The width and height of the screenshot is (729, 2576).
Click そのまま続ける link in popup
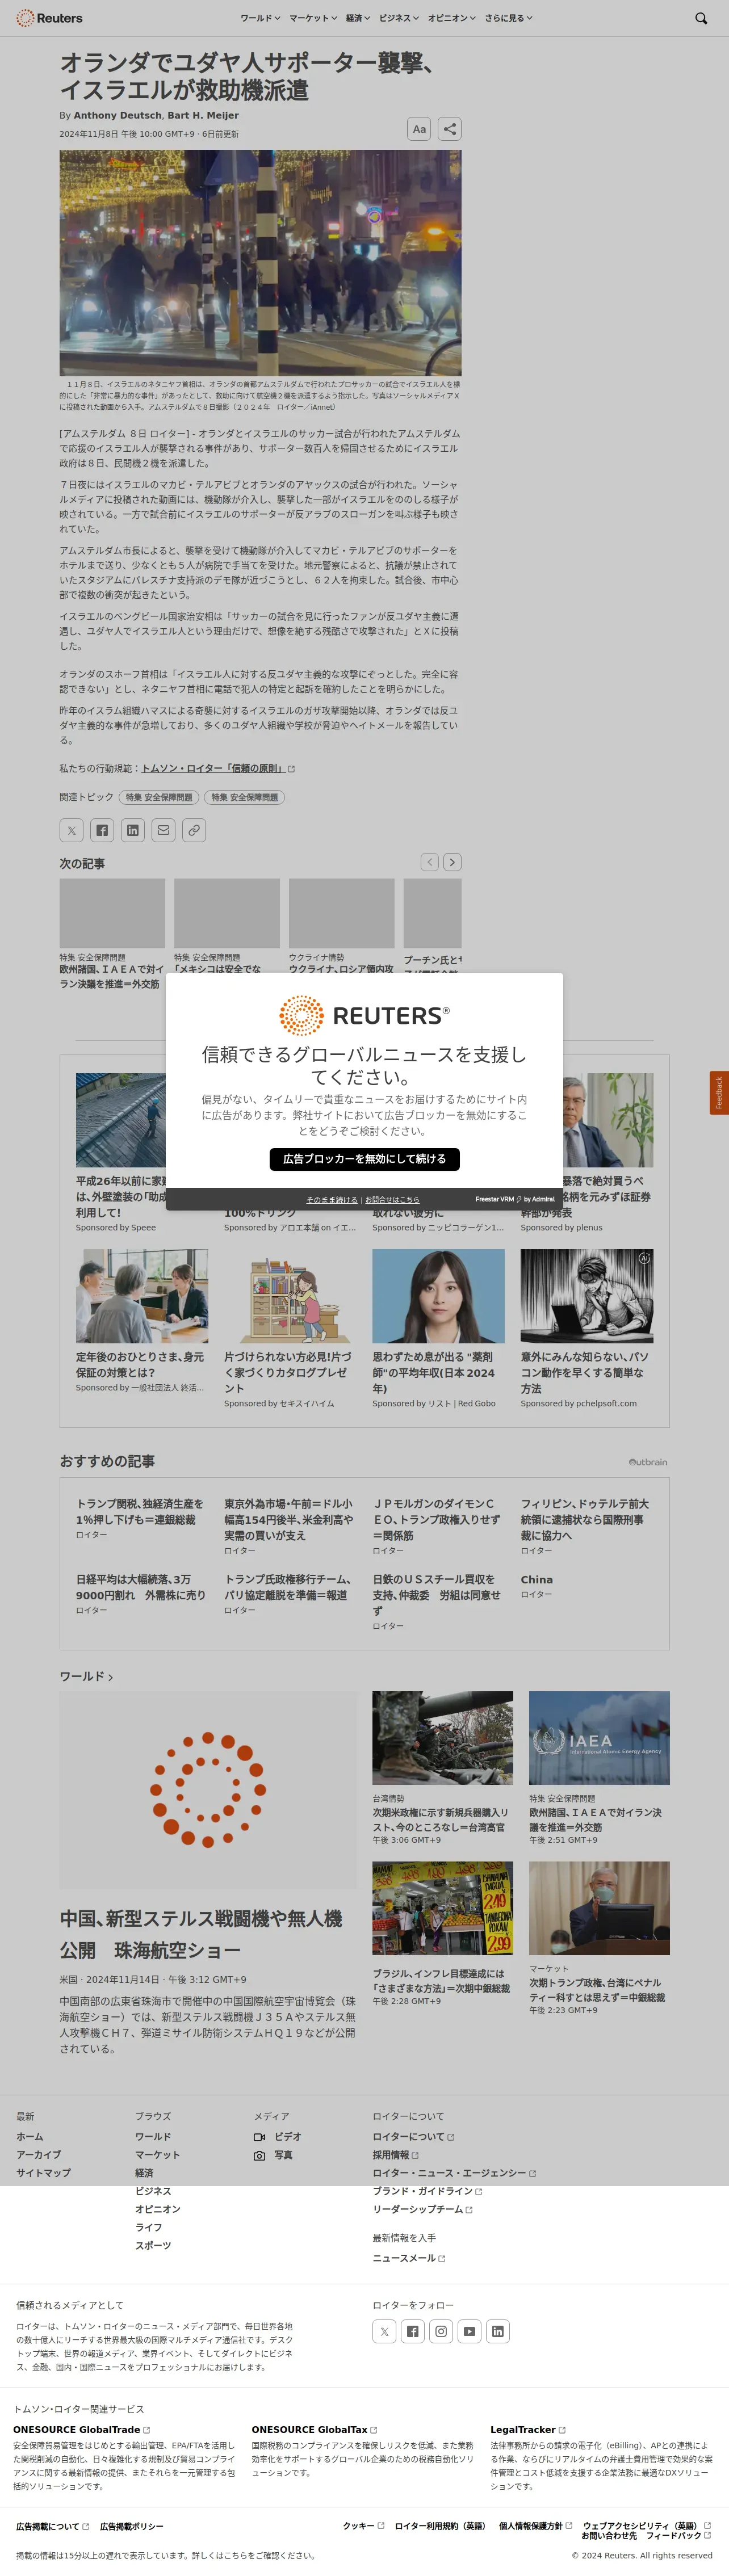(x=331, y=1199)
